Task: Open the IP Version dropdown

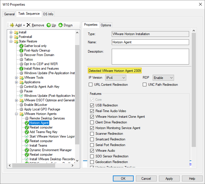Action: [115, 78]
